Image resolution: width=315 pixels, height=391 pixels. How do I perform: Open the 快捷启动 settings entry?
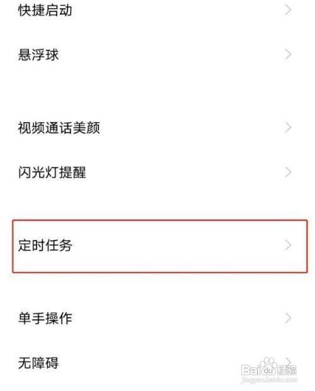point(45,11)
